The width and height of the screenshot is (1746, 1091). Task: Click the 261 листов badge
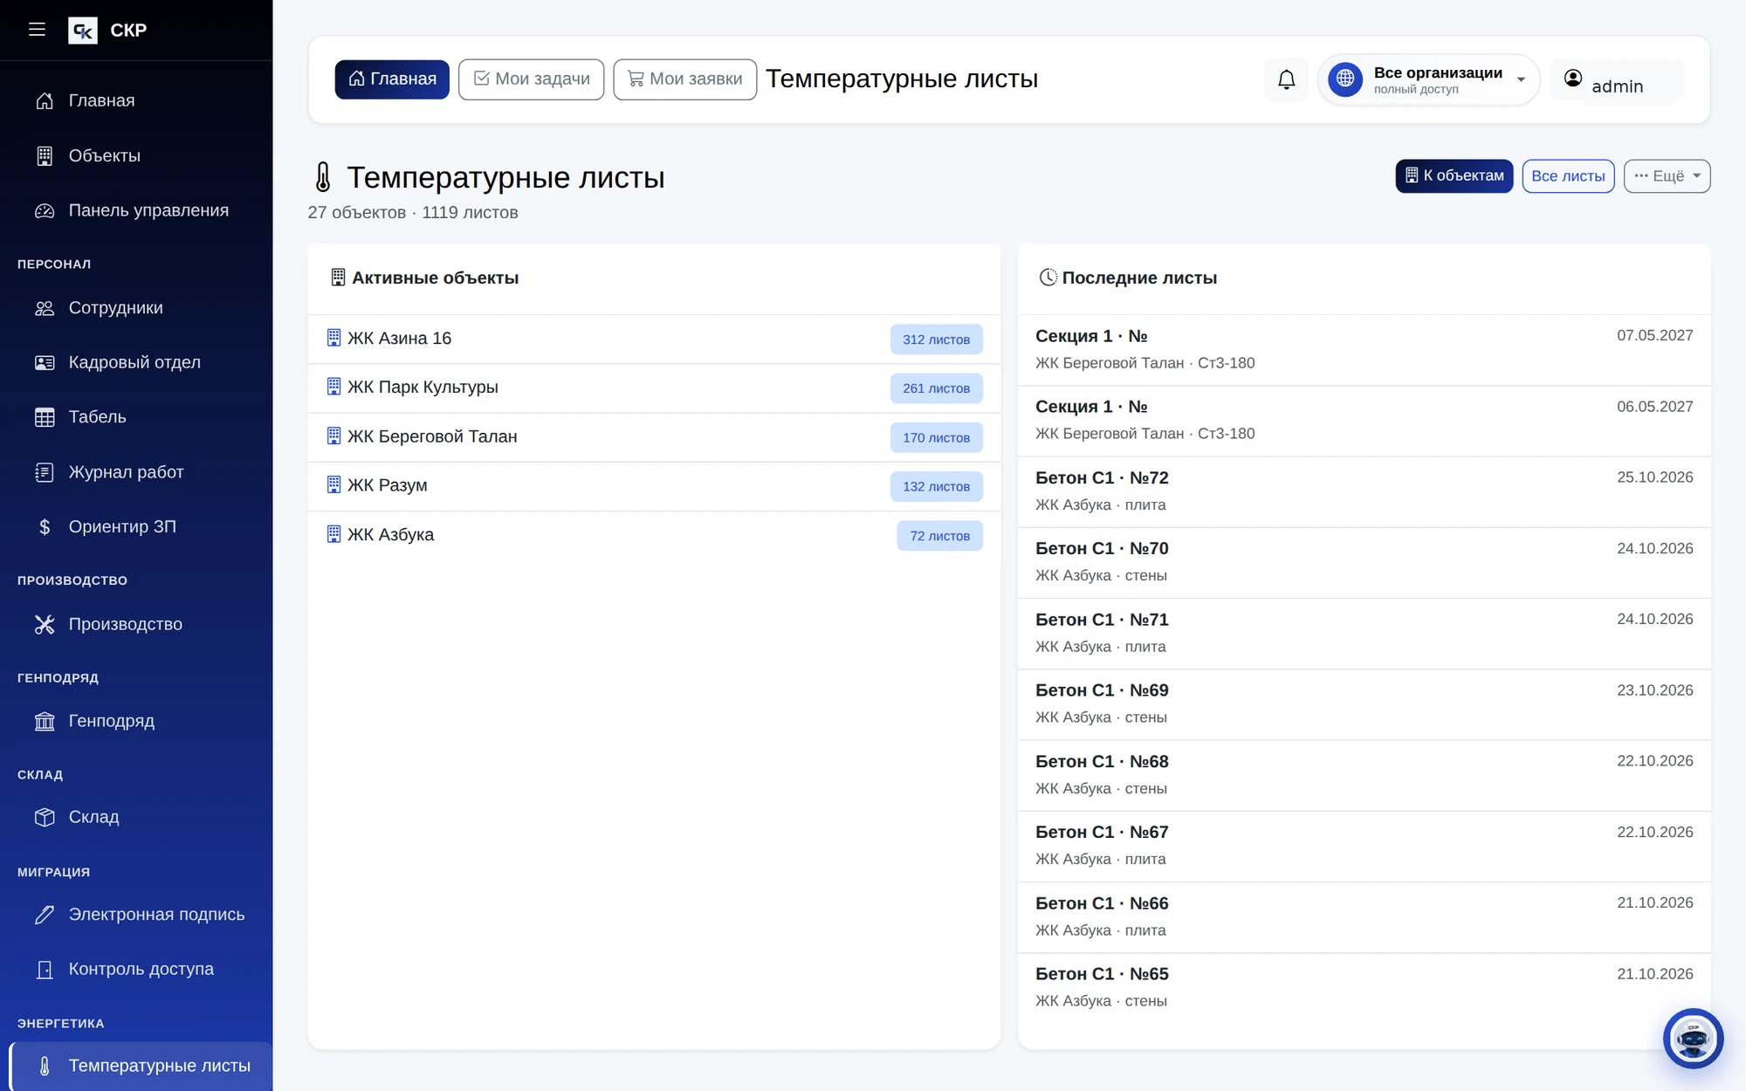936,388
